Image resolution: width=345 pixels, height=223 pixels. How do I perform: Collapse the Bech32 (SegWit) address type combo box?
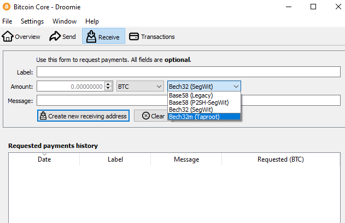204,86
